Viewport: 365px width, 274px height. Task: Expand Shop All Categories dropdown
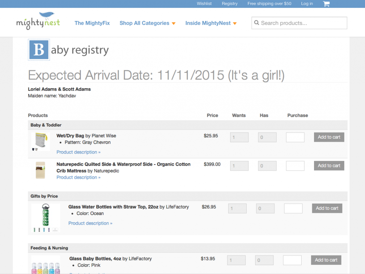click(x=147, y=23)
